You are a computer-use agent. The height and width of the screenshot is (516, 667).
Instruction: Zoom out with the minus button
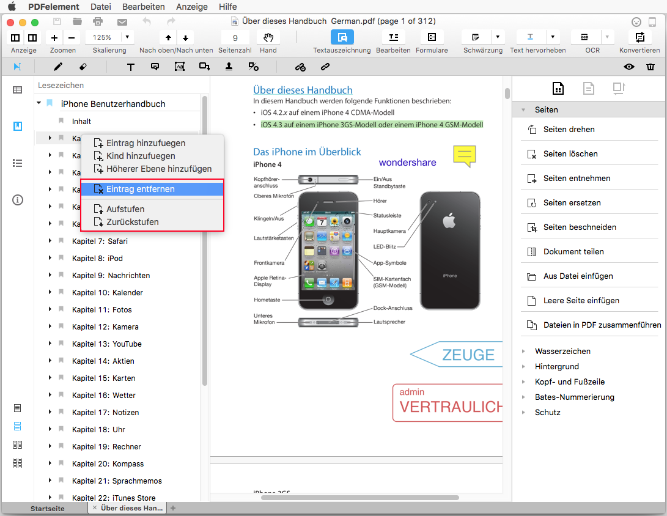point(72,37)
